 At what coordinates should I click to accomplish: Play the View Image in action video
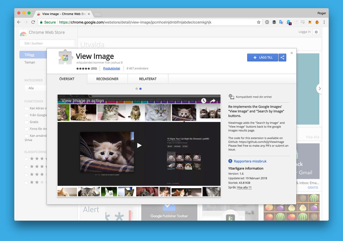click(x=139, y=145)
